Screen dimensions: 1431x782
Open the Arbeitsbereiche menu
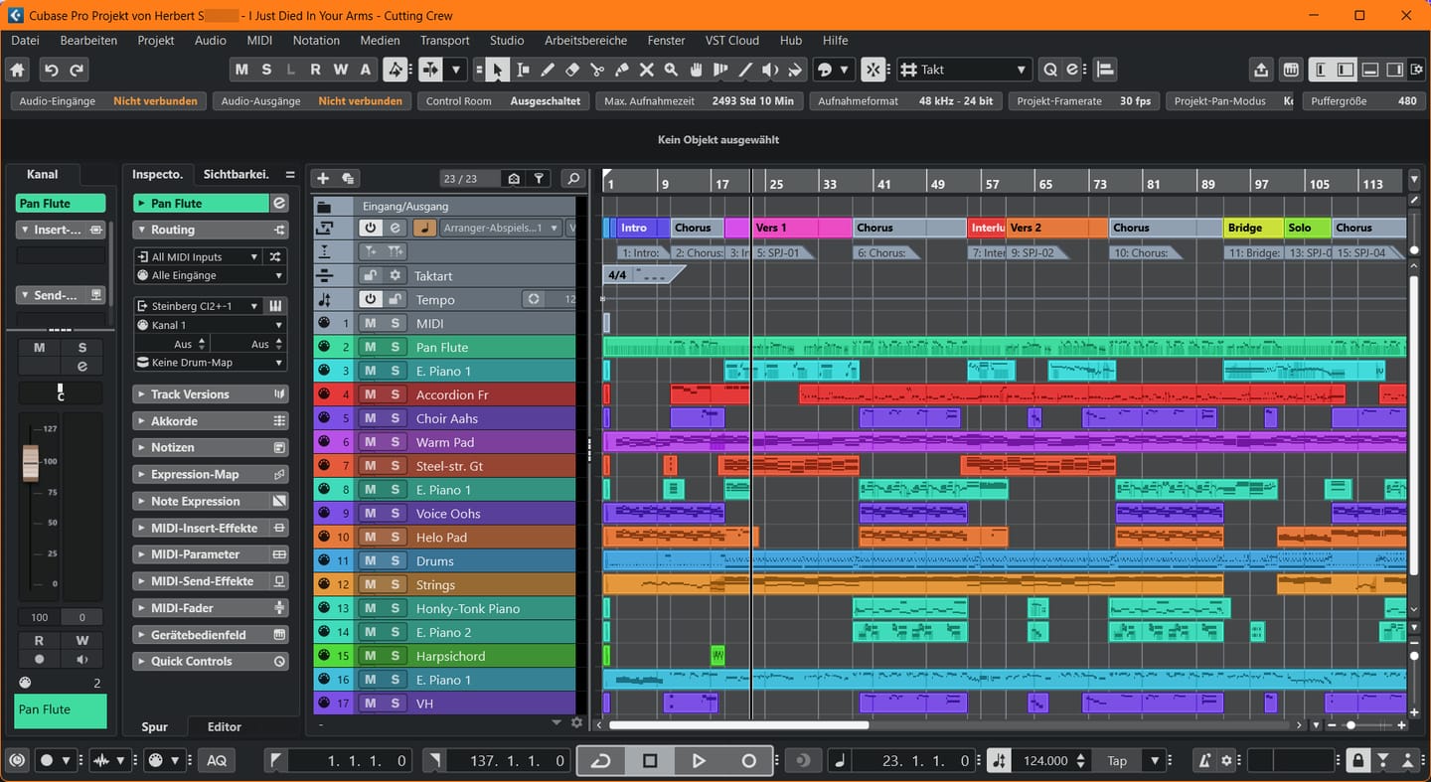click(x=585, y=41)
